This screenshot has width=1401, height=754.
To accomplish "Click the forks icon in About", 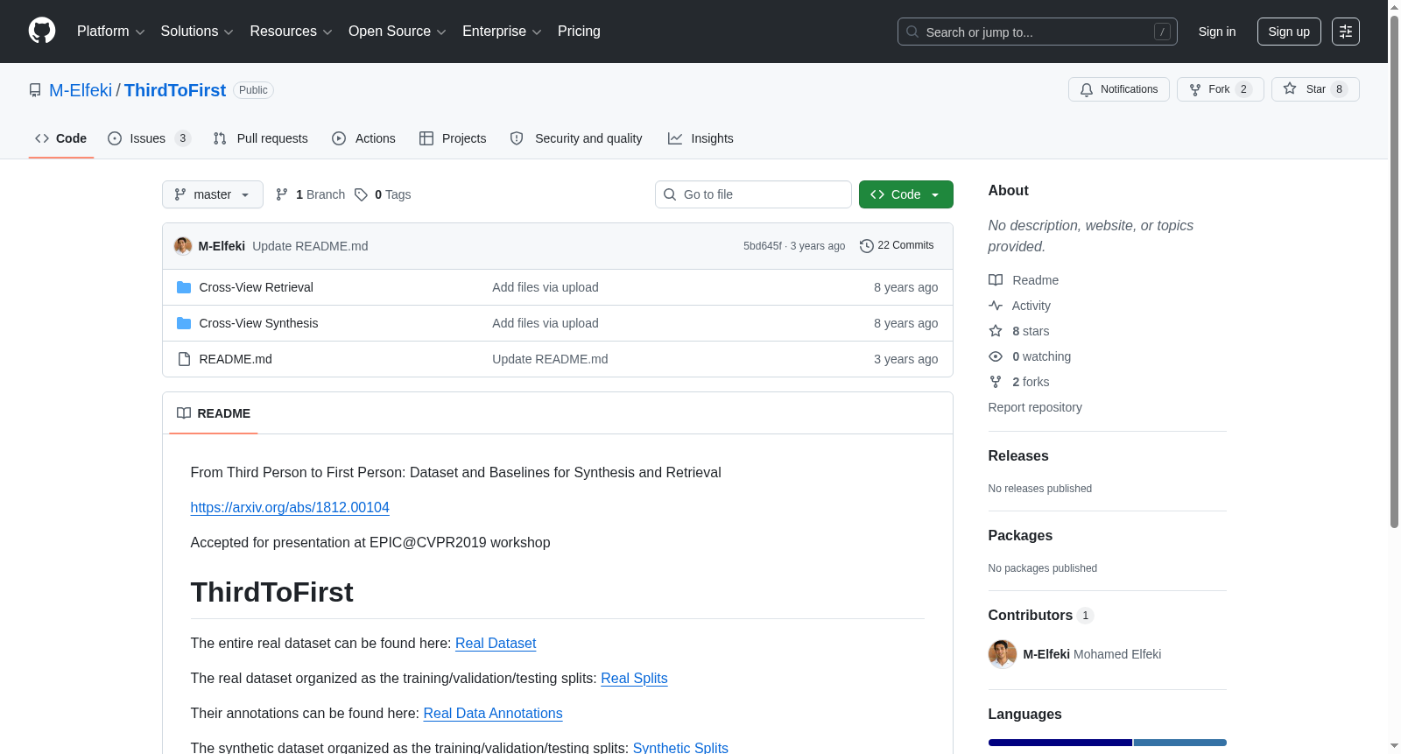I will [x=996, y=382].
